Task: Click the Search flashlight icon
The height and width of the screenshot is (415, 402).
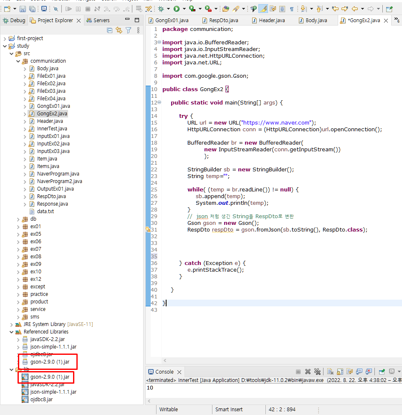Action: 235,9
